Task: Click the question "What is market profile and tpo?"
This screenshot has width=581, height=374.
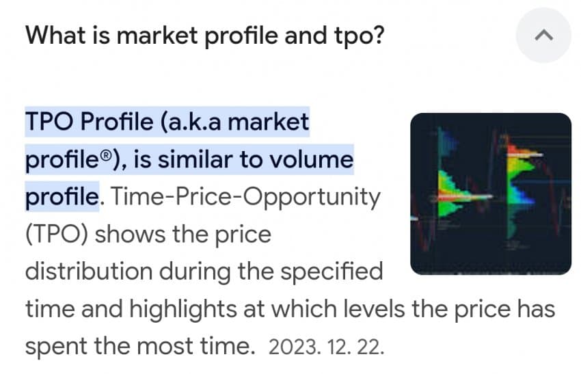Action: (x=204, y=36)
